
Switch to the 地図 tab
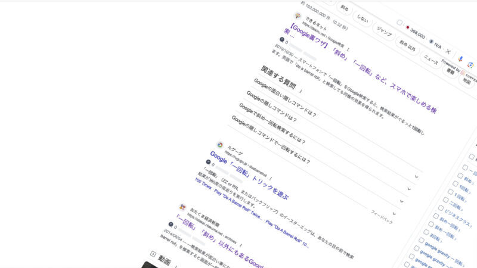(467, 81)
